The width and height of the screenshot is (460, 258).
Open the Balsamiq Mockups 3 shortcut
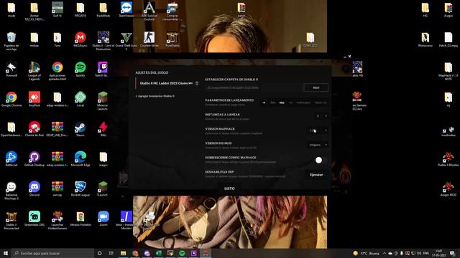[x=11, y=191]
